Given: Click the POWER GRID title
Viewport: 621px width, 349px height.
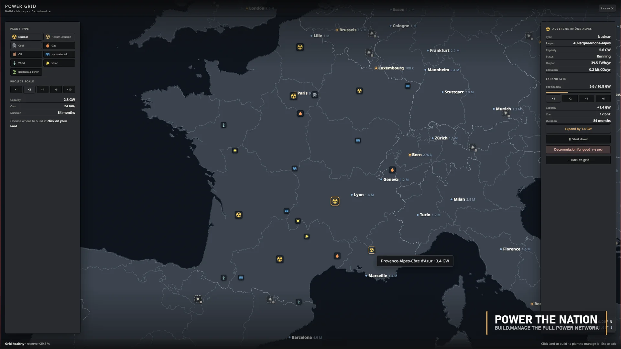Looking at the screenshot, I should 21,6.
